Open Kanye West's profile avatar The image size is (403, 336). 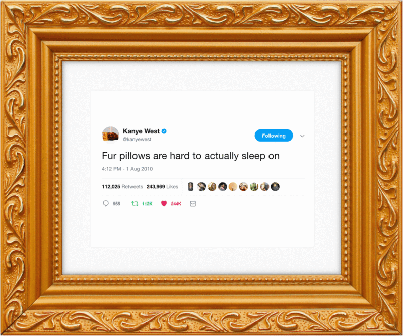[x=110, y=135]
